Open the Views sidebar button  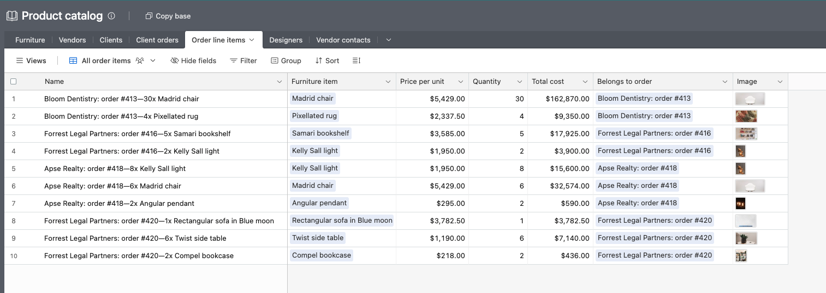[31, 60]
